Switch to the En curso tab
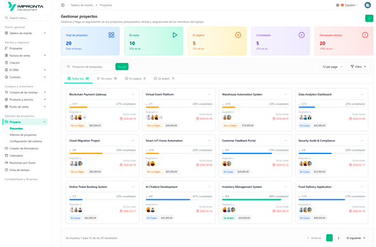The image size is (376, 247). click(107, 78)
